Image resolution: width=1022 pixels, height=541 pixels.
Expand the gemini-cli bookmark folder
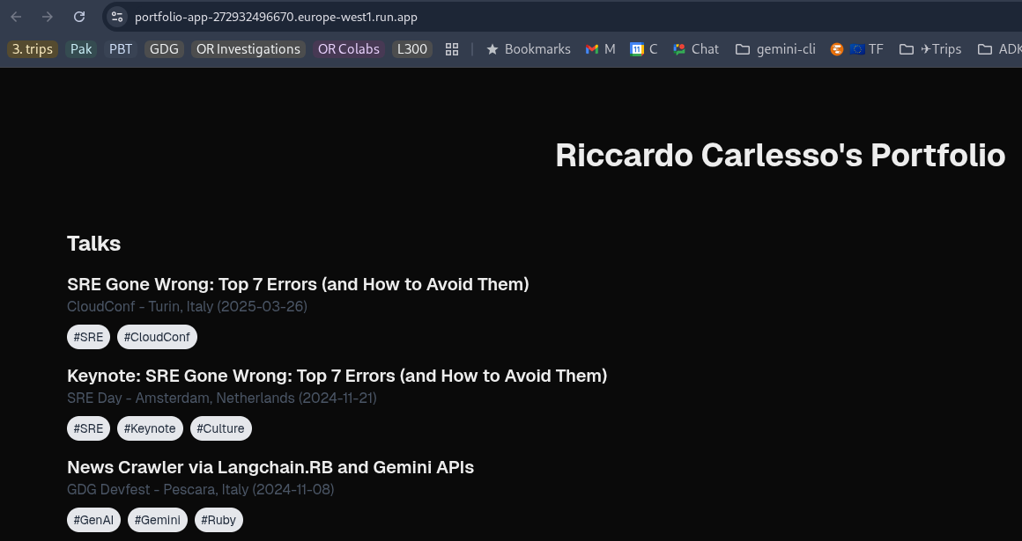pos(775,49)
